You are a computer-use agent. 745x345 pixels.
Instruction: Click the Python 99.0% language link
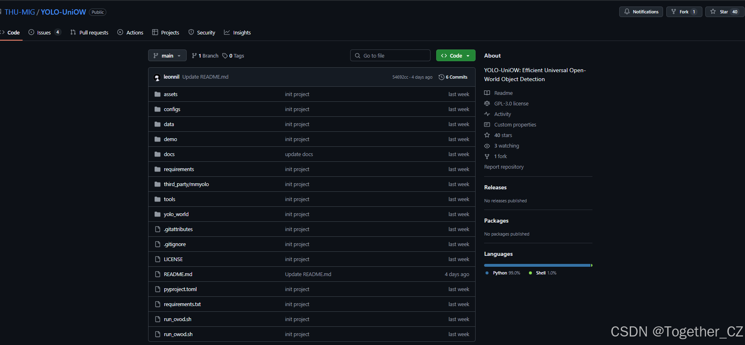coord(503,273)
